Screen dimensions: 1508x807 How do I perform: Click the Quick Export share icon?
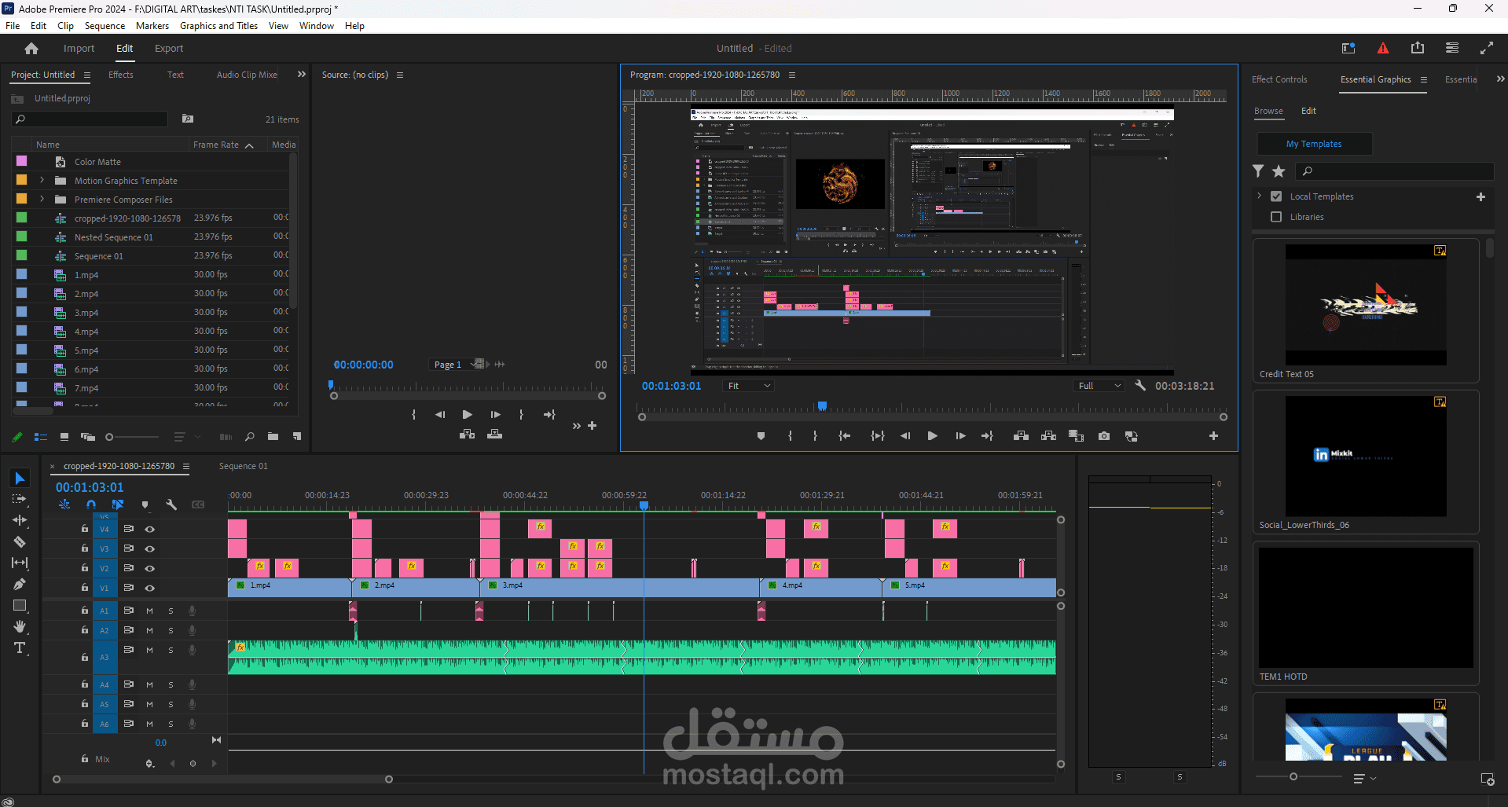pos(1418,49)
